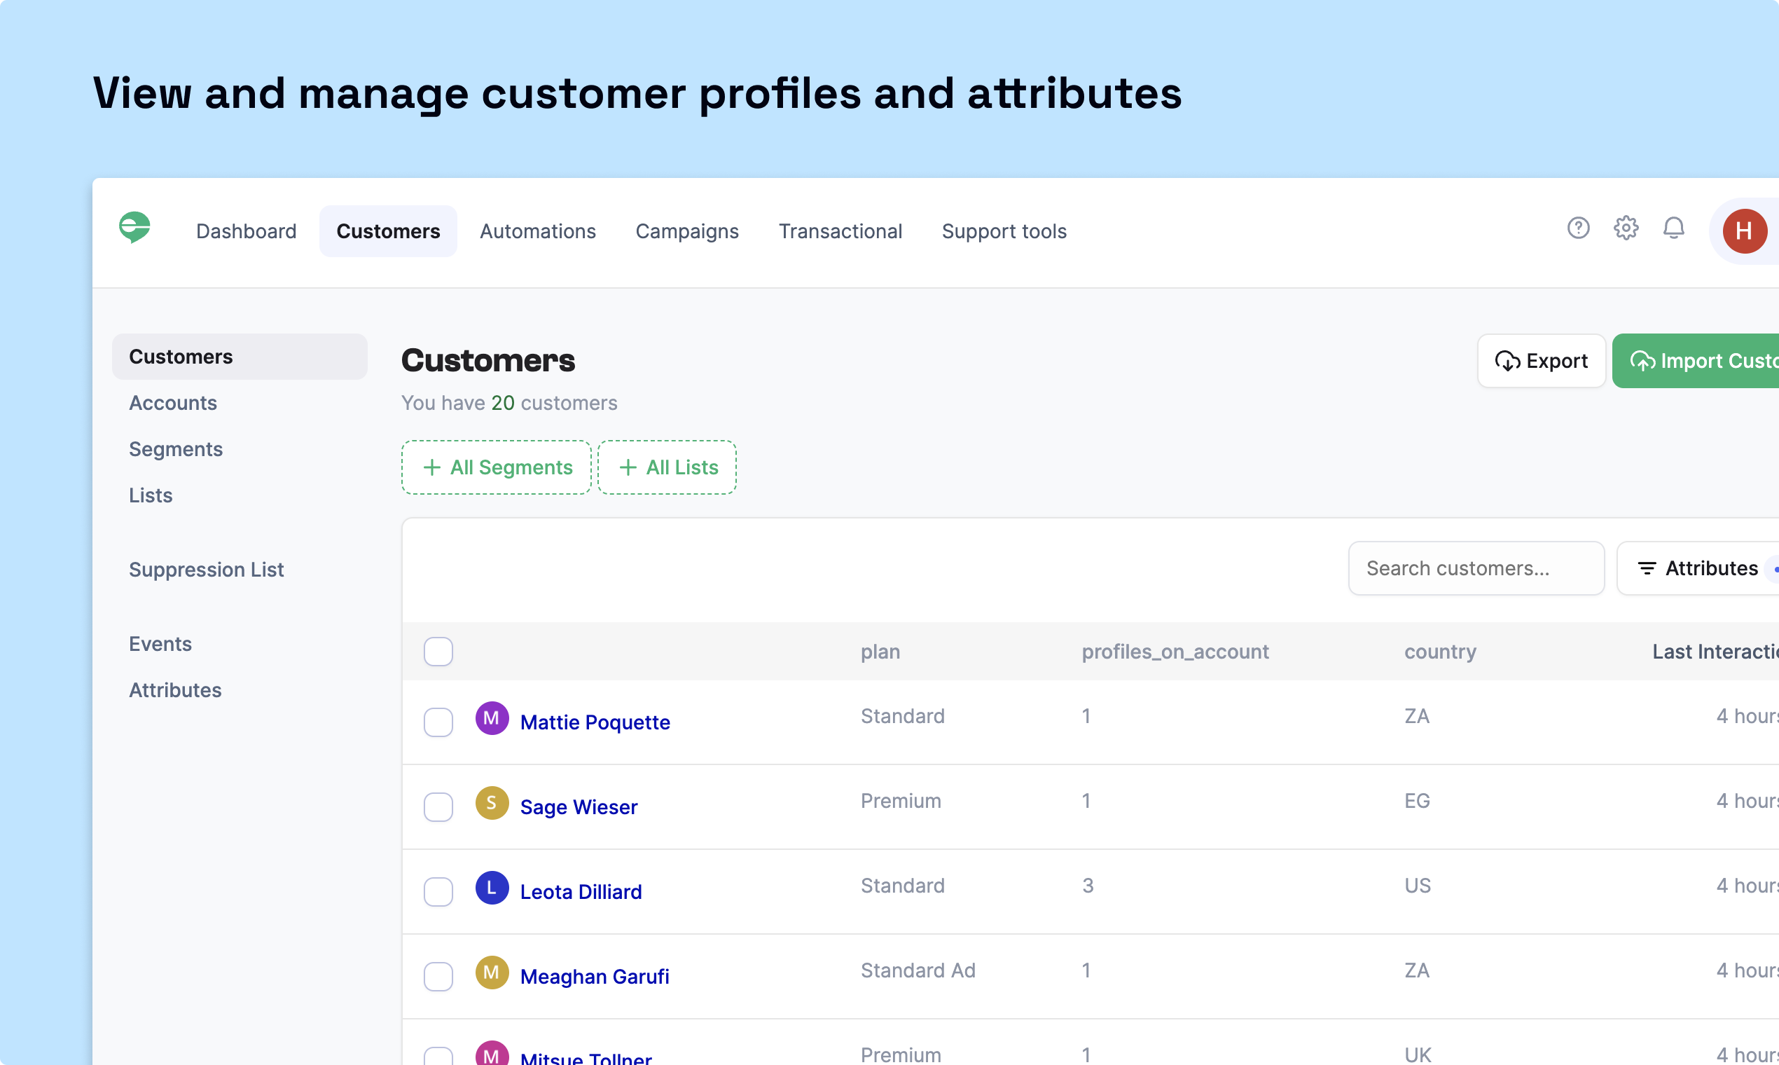1779x1065 pixels.
Task: Go to the Campaigns tab
Action: tap(686, 231)
